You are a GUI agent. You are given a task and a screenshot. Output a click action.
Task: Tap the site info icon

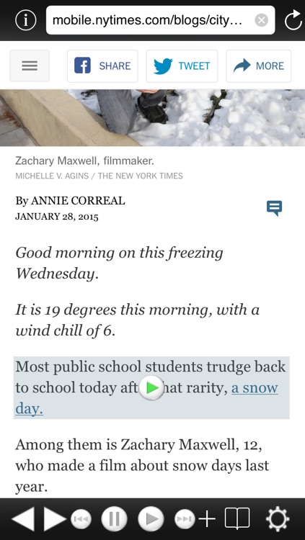click(25, 21)
